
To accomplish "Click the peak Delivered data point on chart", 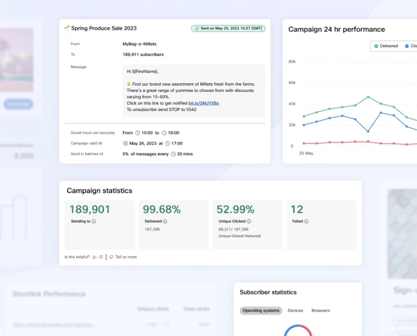I will pyautogui.click(x=368, y=97).
